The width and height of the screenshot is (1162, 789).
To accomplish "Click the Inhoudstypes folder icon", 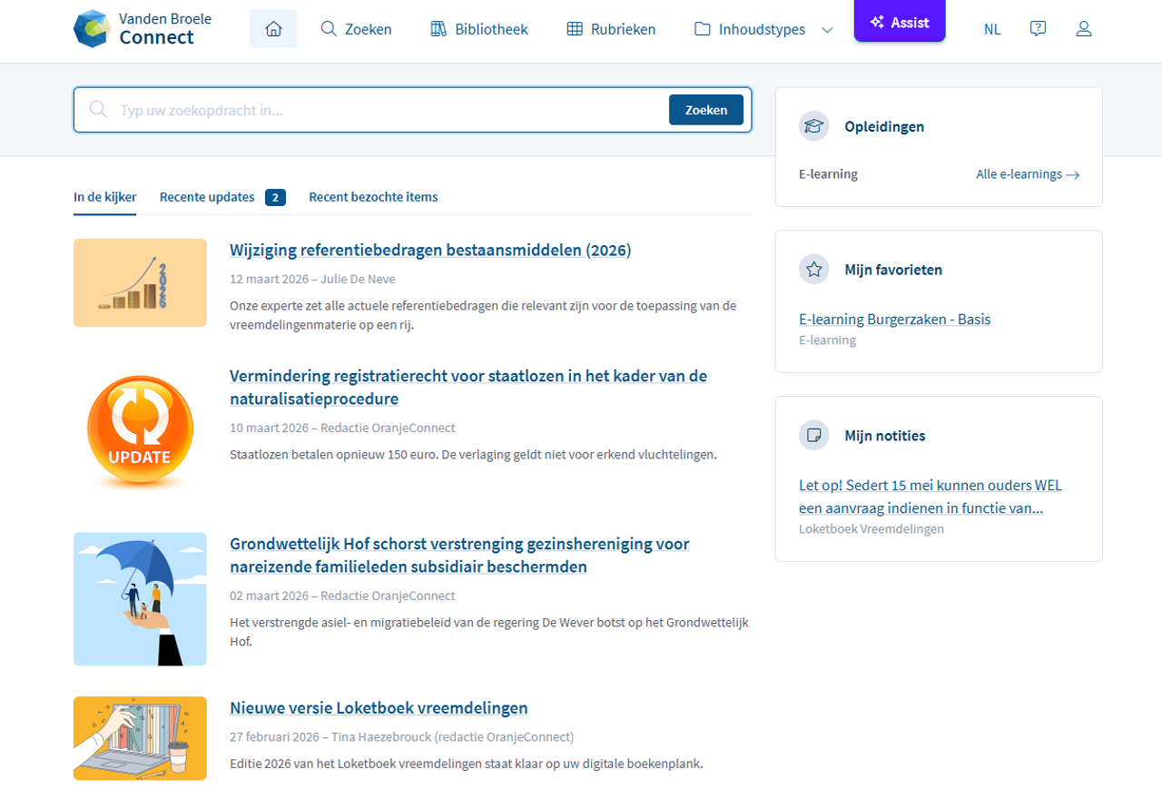I will click(x=703, y=29).
